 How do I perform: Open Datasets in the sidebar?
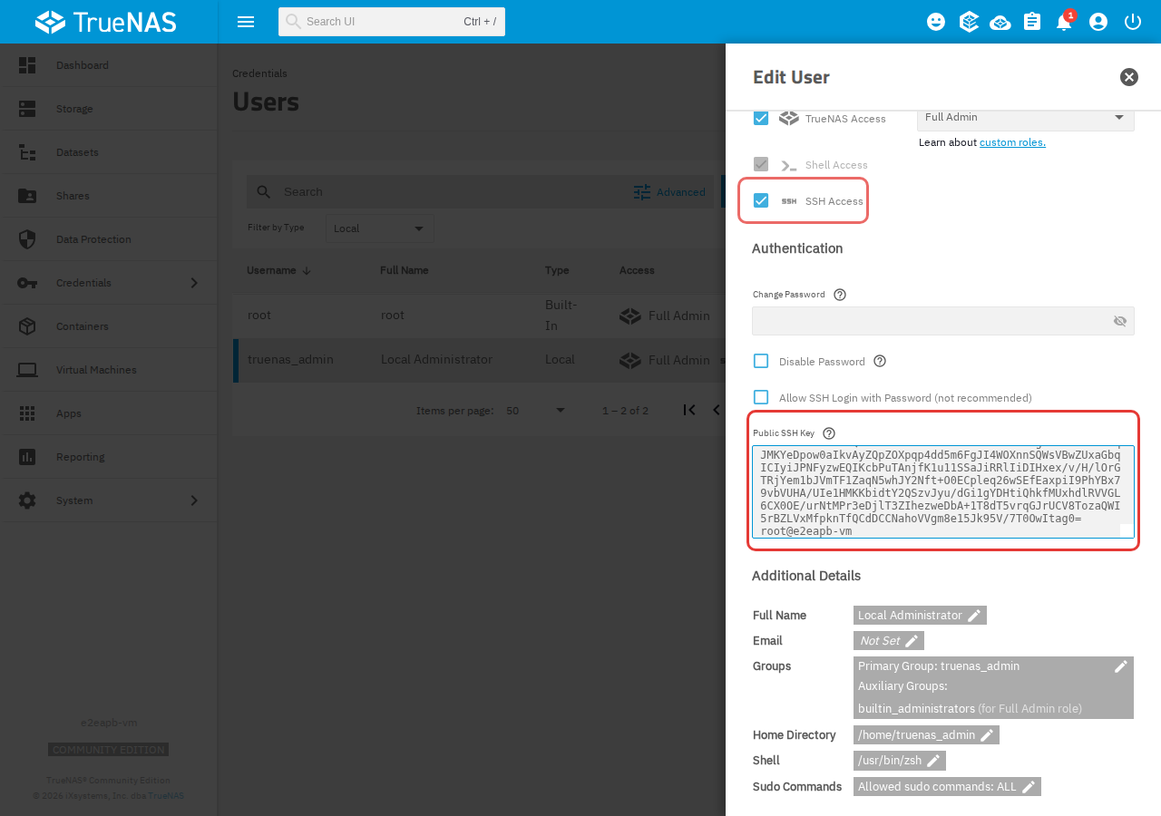pyautogui.click(x=109, y=152)
